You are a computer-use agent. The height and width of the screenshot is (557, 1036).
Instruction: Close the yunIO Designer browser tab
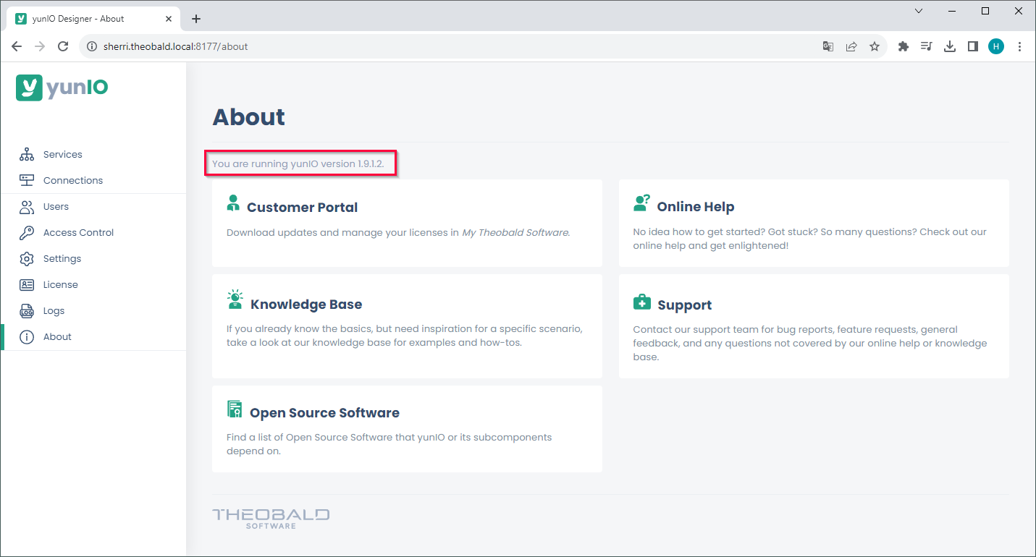(x=167, y=19)
